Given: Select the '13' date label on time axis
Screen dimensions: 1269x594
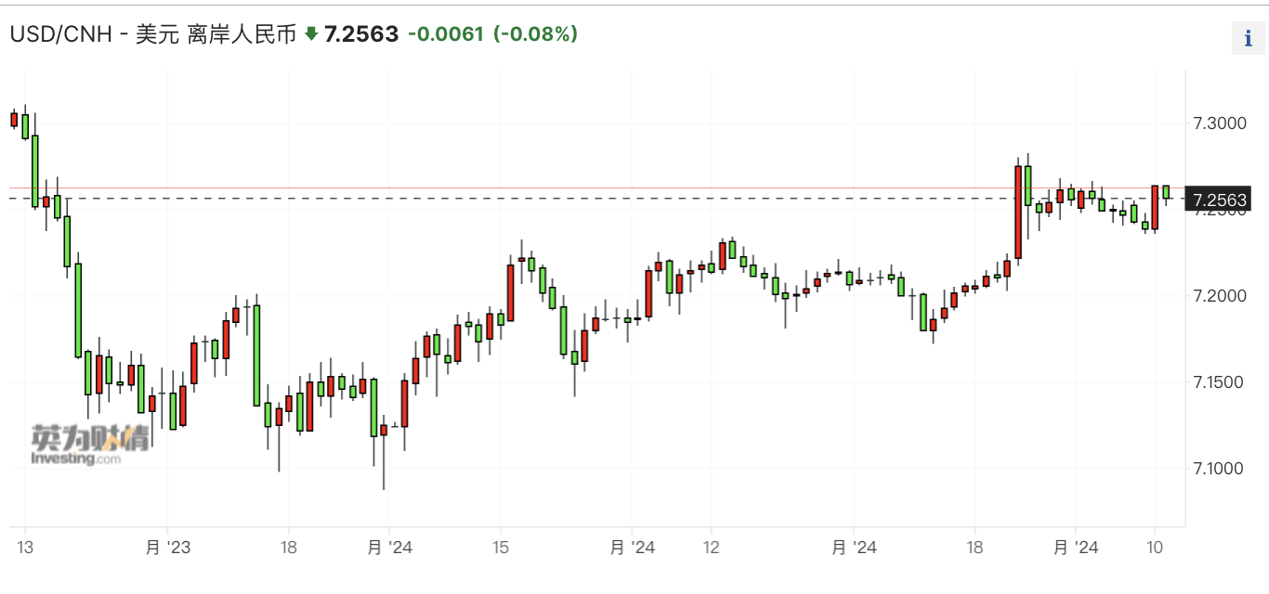Looking at the screenshot, I should 24,548.
